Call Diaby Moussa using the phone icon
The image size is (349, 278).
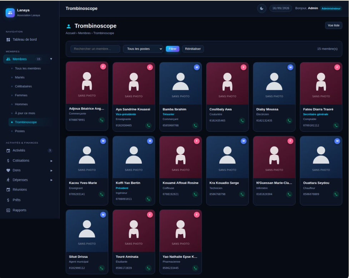(x=289, y=120)
